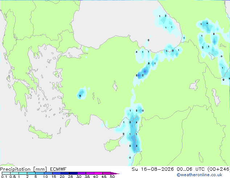
Task: Click the '(00+246)' forecast offset text
Action: coord(219,169)
